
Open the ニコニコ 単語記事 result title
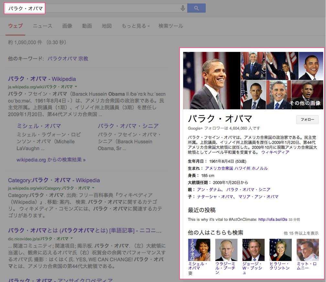pyautogui.click(x=85, y=230)
